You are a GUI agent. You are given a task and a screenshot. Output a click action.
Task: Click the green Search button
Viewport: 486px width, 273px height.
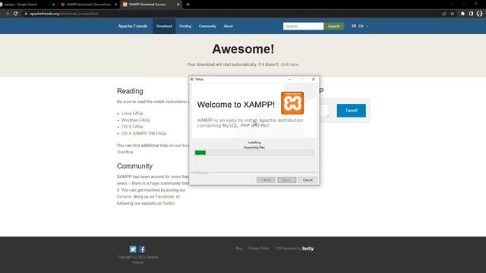tap(334, 27)
